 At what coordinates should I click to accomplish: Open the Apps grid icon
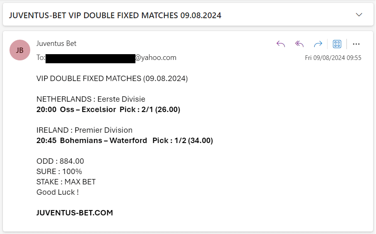(337, 44)
